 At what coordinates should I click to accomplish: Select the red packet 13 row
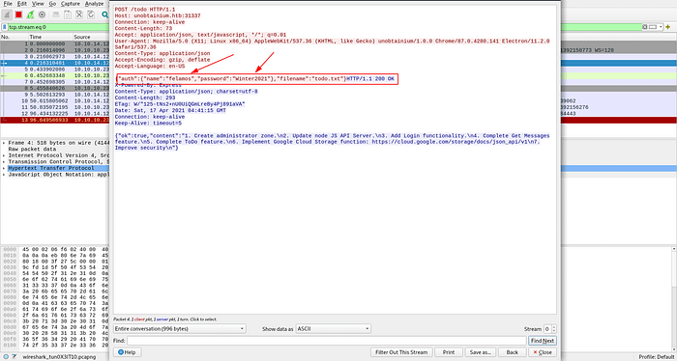54,120
